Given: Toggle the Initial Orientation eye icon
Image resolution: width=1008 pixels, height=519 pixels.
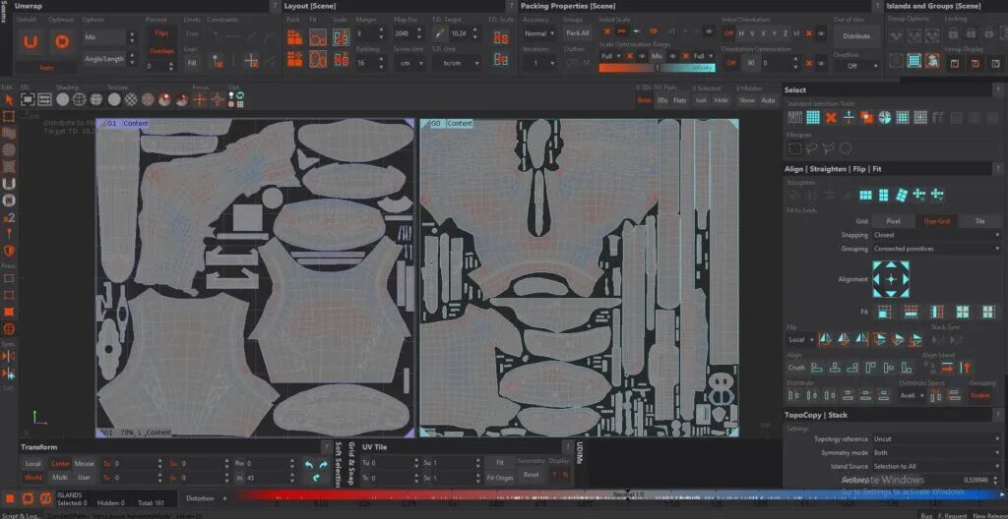Looking at the screenshot, I should (x=821, y=33).
